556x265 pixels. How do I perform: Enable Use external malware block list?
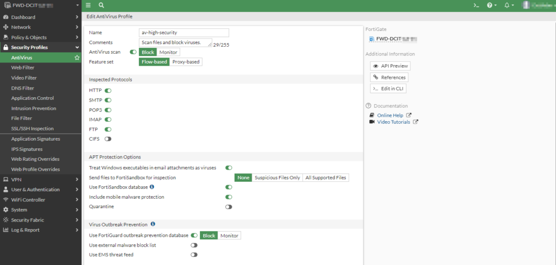[194, 245]
